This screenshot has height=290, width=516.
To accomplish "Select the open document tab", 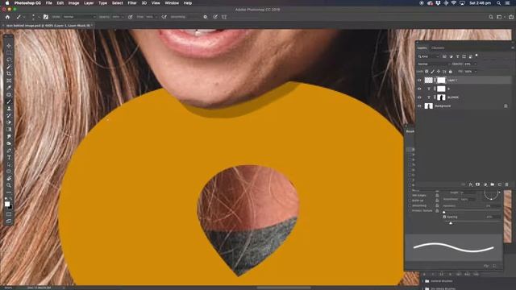I will click(48, 25).
